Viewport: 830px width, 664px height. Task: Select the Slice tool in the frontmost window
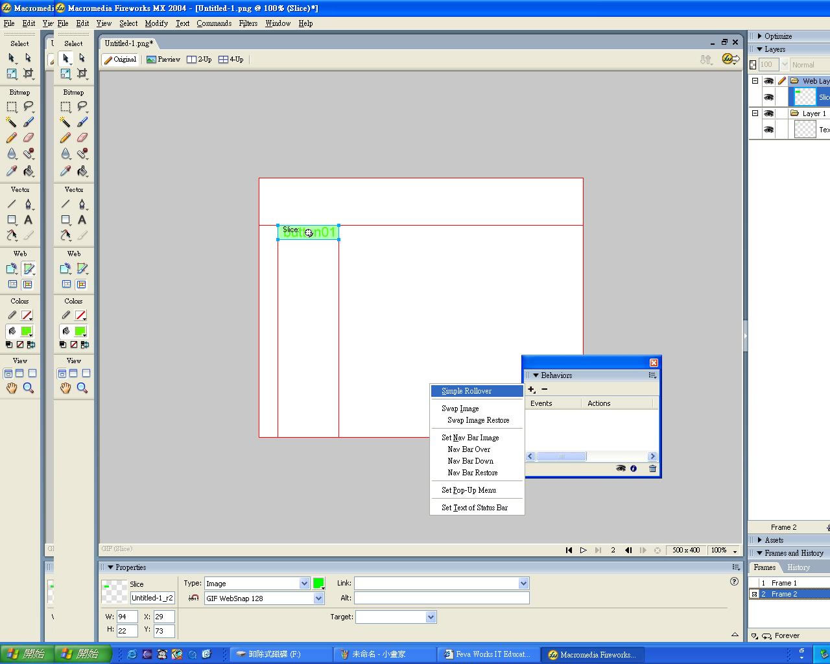pyautogui.click(x=82, y=268)
